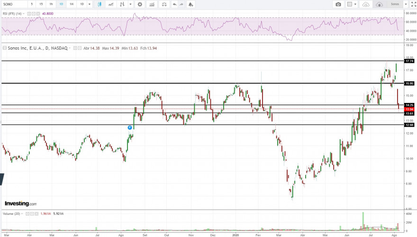Select the candlestick chart style

tap(100, 4)
